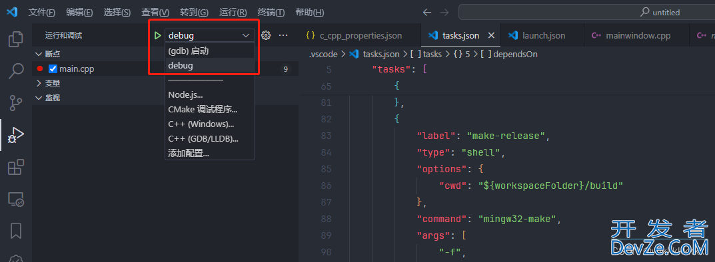Select debug configuration in dropdown list

click(x=210, y=65)
